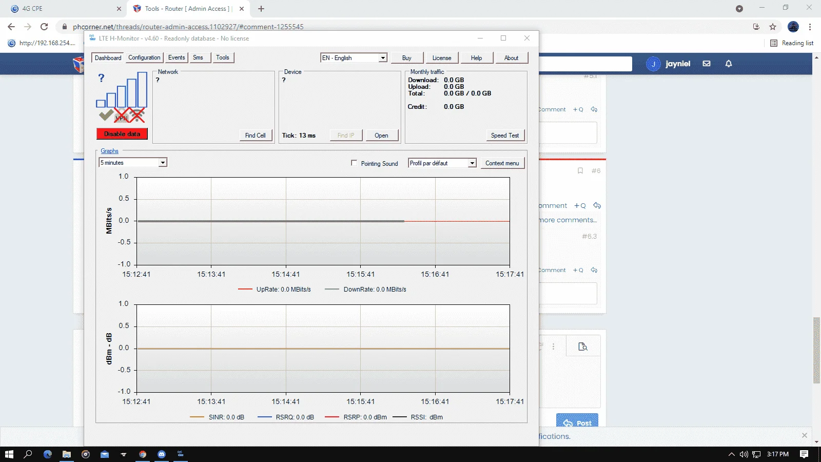The height and width of the screenshot is (462, 821).
Task: Open File Explorer from the taskbar
Action: coord(67,454)
